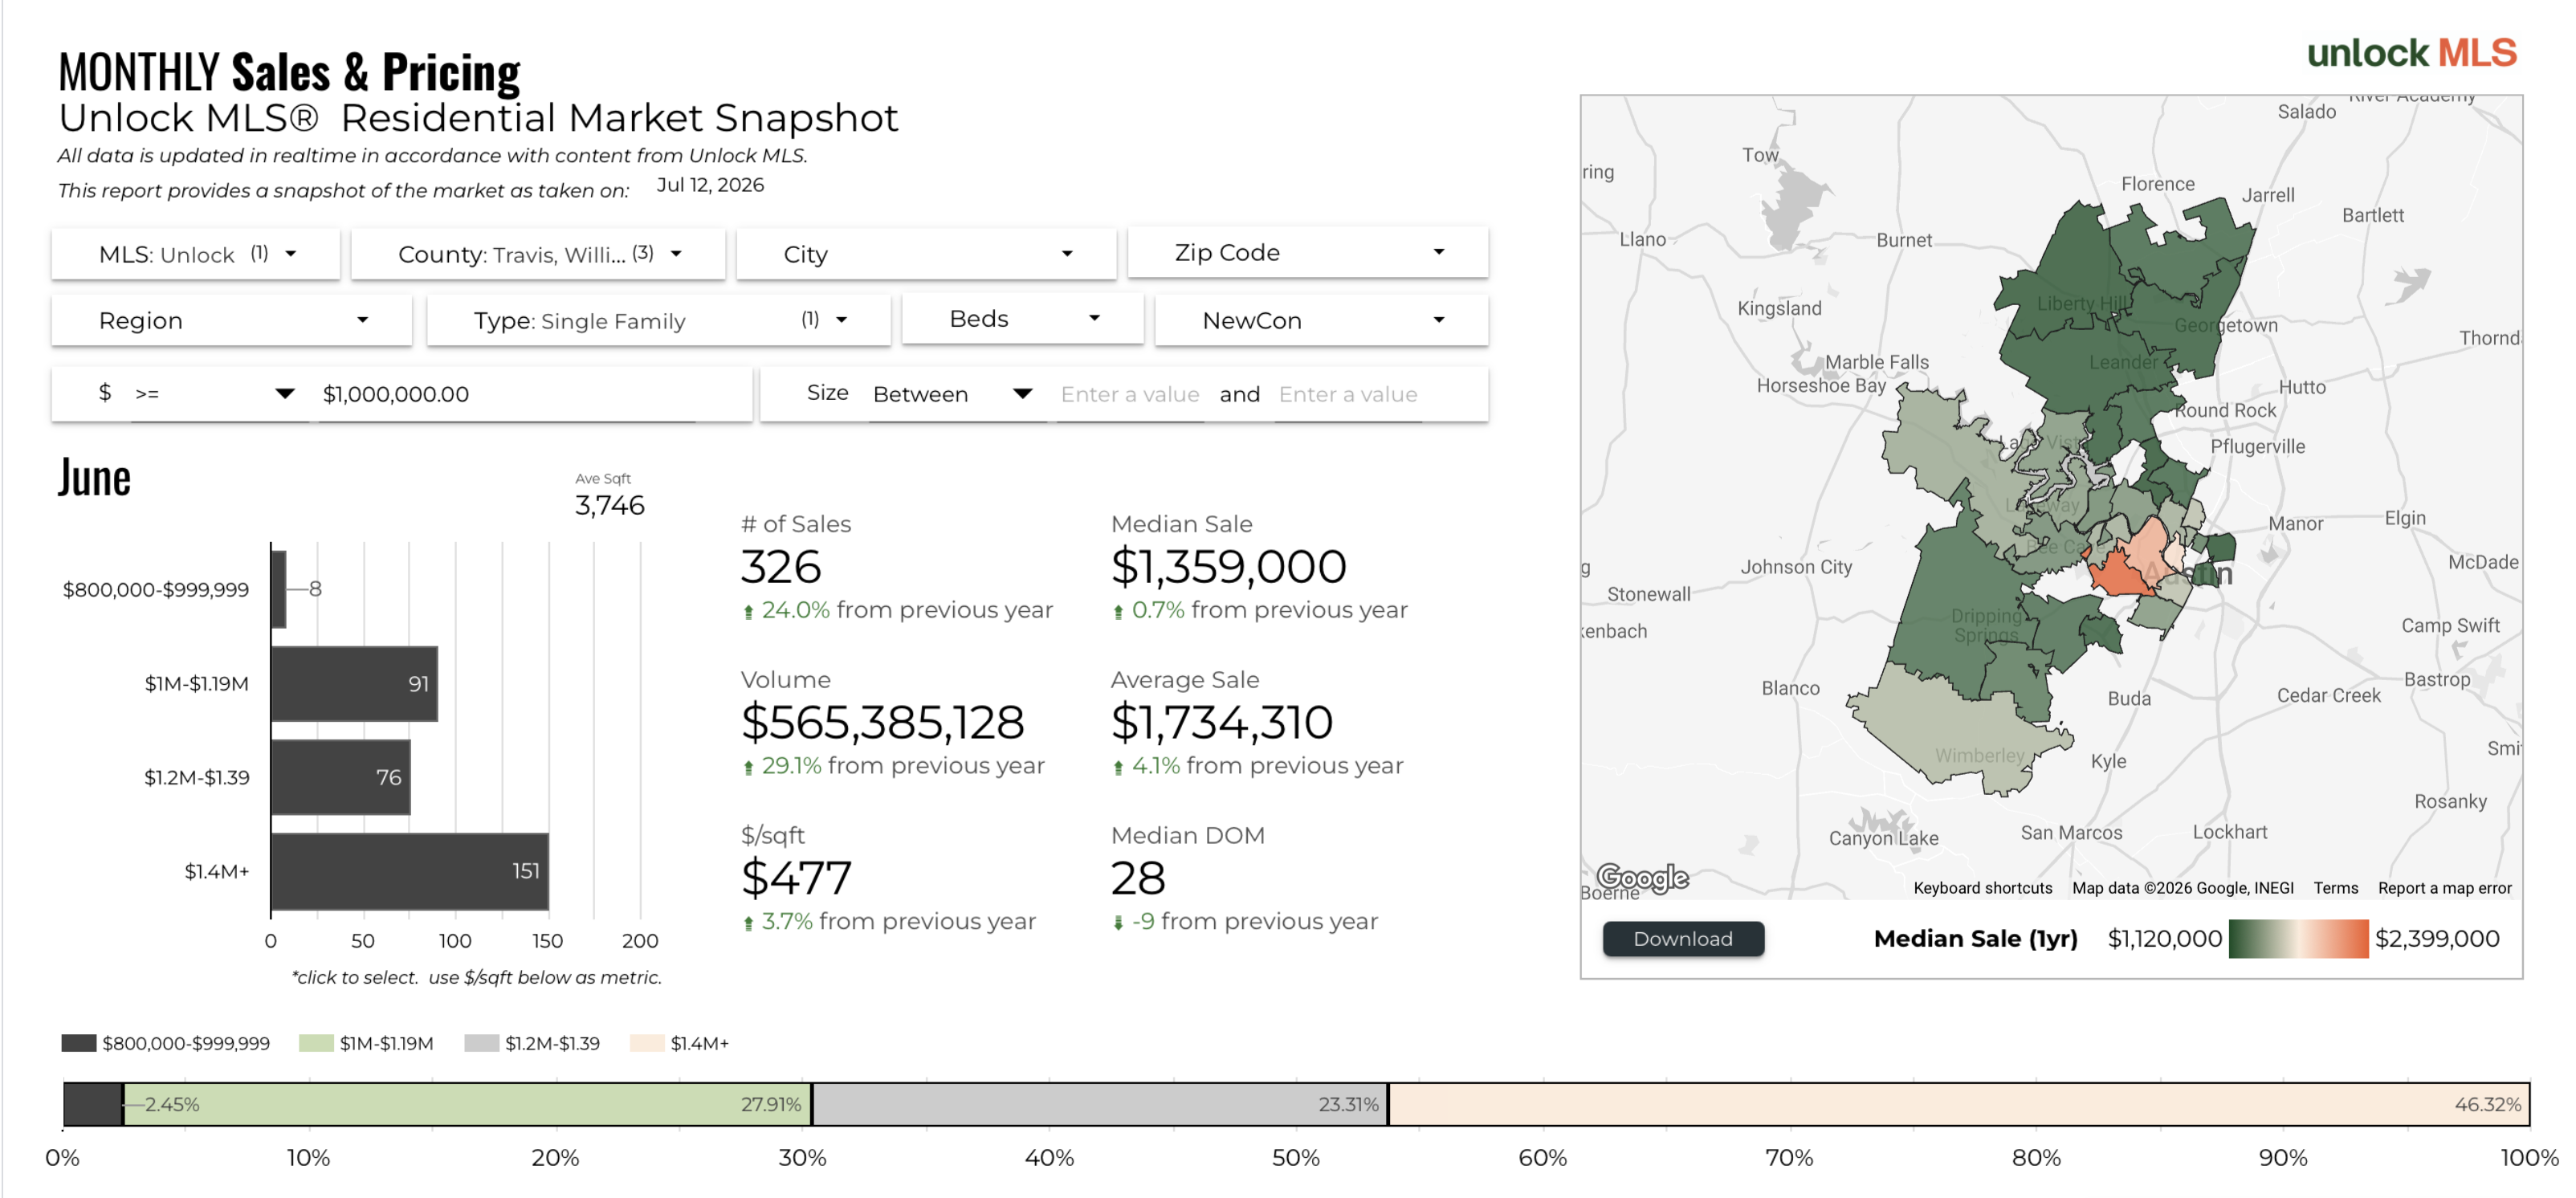
Task: Expand the Region filter
Action: tap(231, 320)
